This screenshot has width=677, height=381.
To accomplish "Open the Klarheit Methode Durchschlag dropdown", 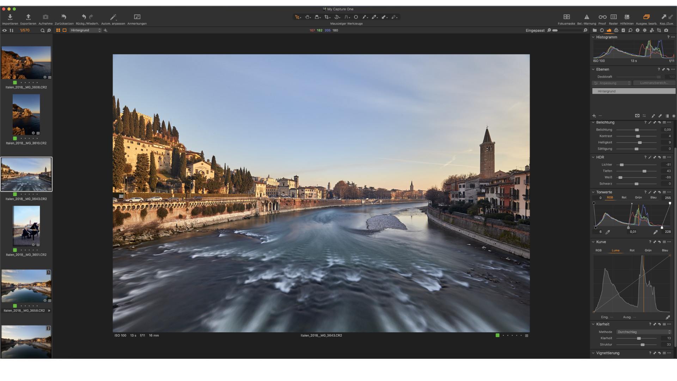I will (644, 332).
